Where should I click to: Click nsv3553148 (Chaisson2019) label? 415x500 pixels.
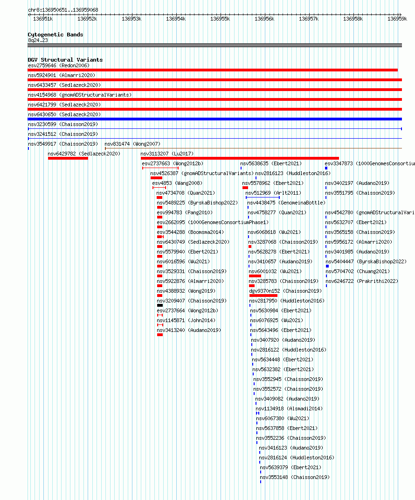[x=295, y=478]
